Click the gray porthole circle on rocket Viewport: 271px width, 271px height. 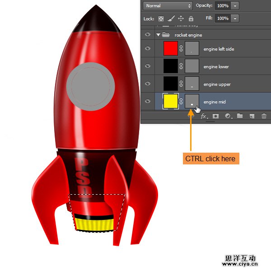pyautogui.click(x=91, y=87)
